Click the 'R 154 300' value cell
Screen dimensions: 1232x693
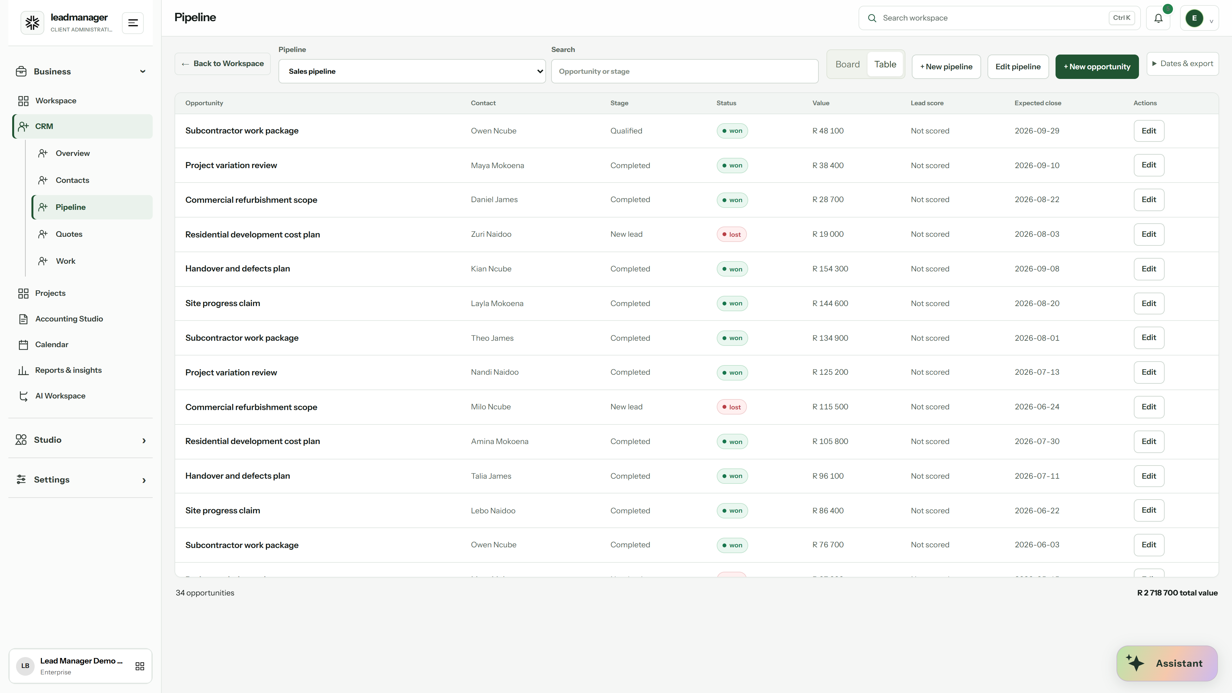click(830, 269)
